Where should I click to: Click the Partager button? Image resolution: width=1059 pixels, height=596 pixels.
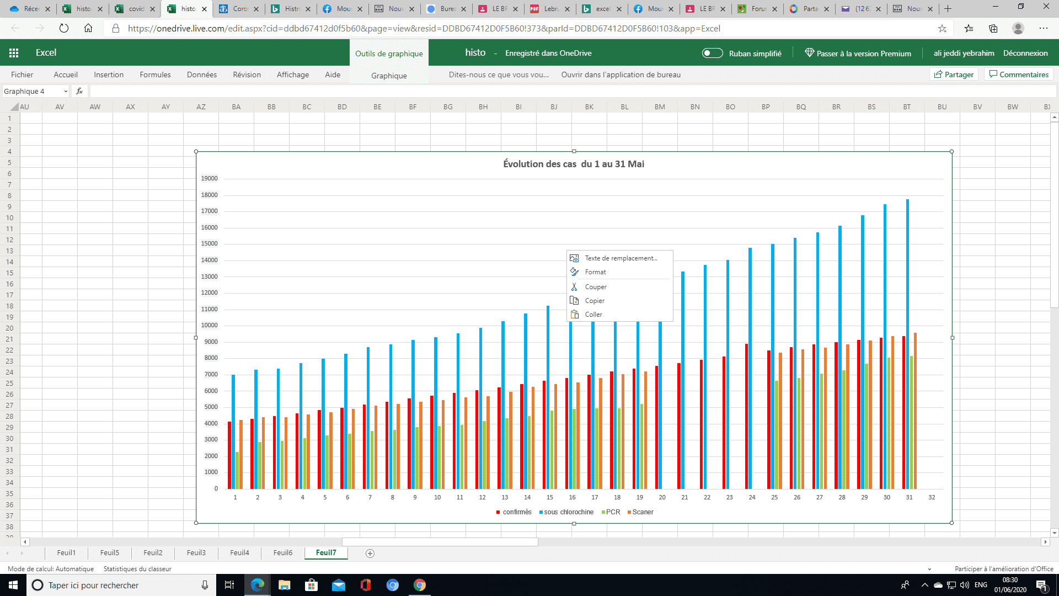pos(954,74)
